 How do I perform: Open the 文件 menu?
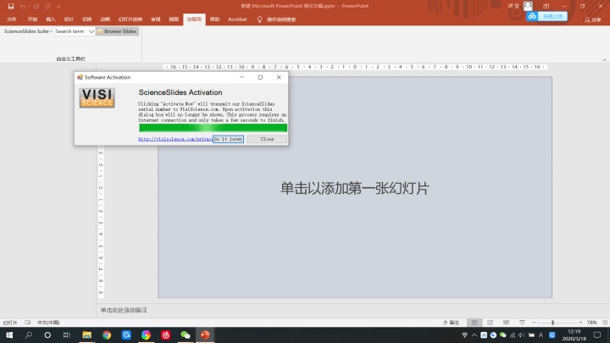[12, 19]
